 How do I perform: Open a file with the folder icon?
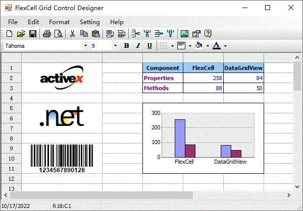click(x=21, y=34)
